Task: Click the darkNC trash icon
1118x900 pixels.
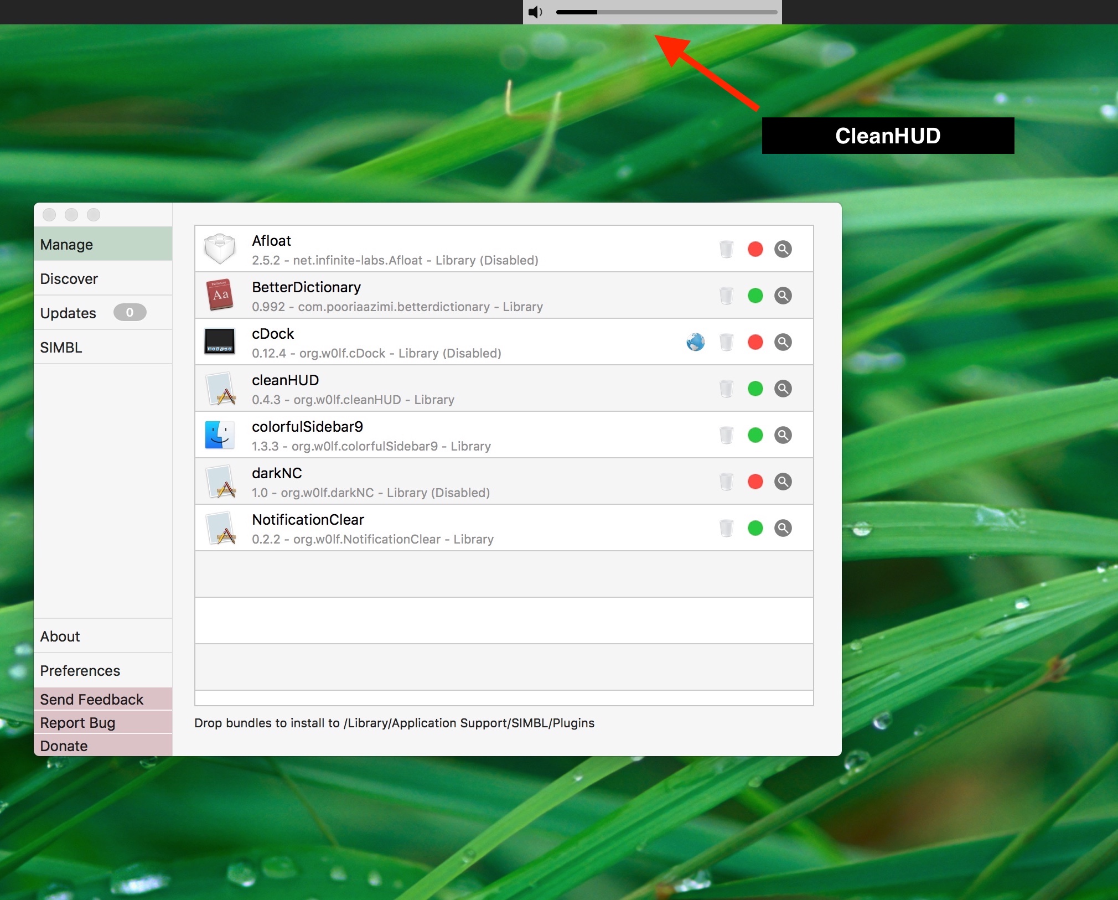Action: click(726, 482)
